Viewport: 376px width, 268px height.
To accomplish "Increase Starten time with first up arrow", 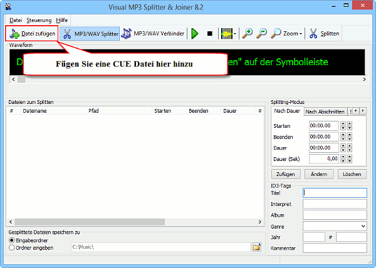I will tap(343, 123).
